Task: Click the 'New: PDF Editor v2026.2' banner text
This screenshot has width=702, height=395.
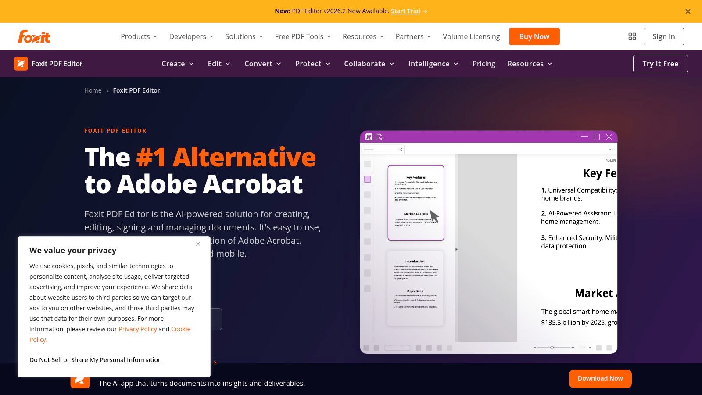Action: coord(332,11)
